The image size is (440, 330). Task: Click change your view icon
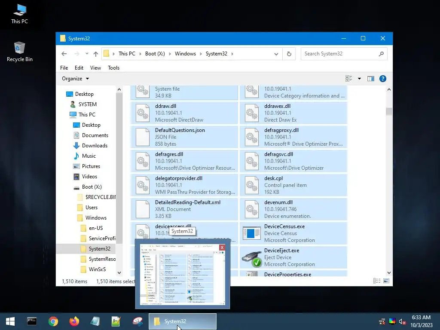pos(349,79)
